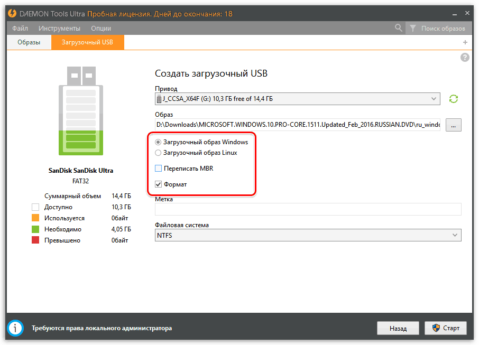Add a new tab with plus icon
This screenshot has width=479, height=345.
pos(465,42)
